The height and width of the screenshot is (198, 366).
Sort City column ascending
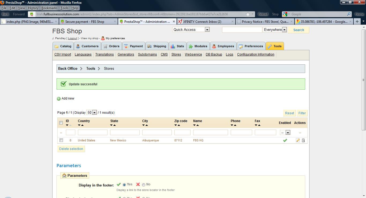[147, 125]
